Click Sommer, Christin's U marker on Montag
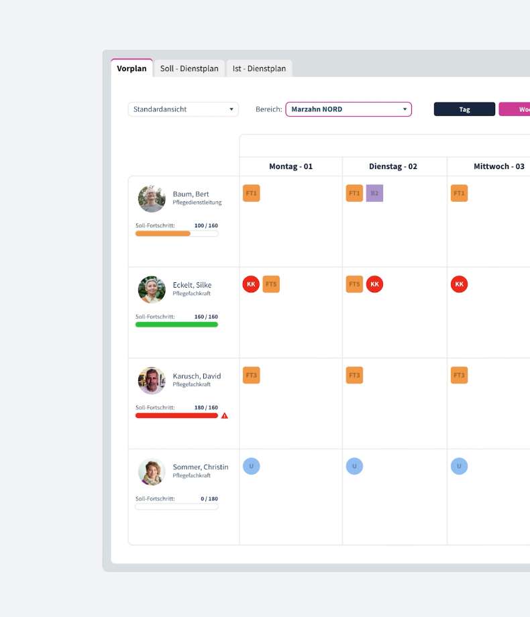Viewport: 530px width, 617px height. (x=251, y=466)
